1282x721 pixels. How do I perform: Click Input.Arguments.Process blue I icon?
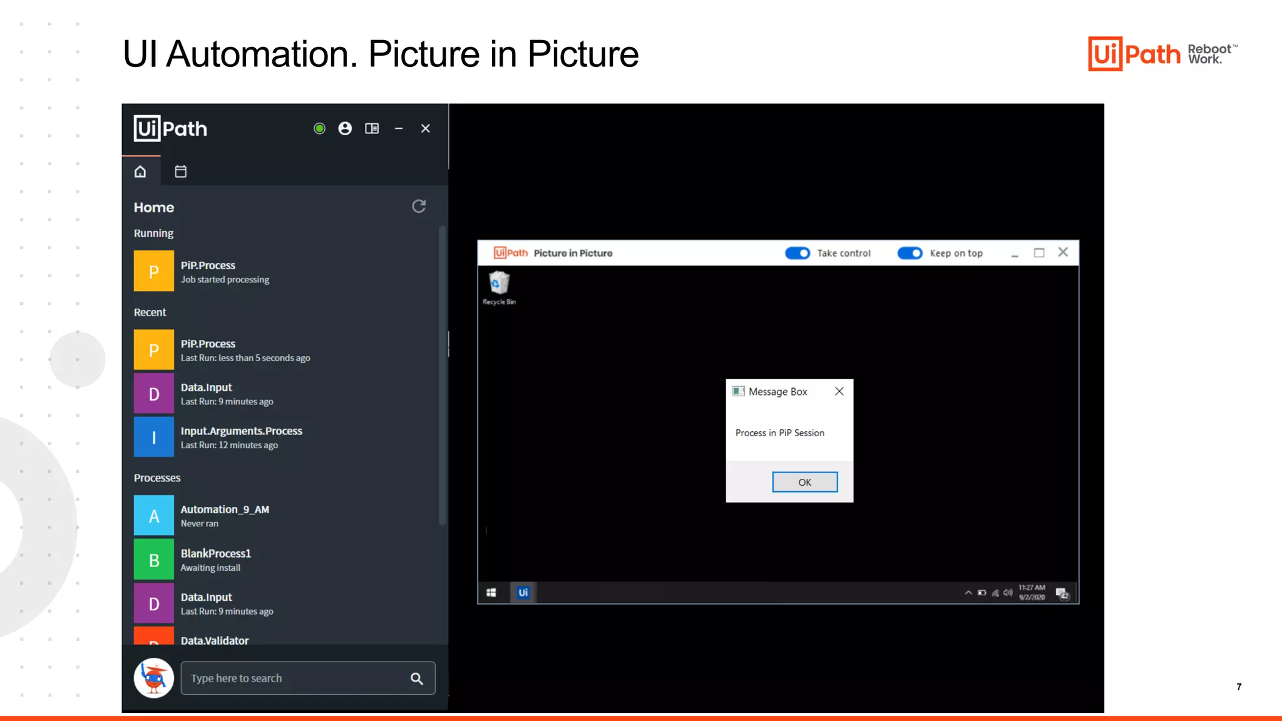154,437
